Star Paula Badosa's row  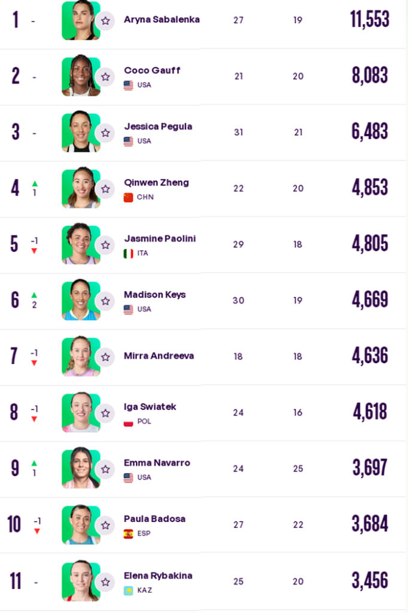click(105, 525)
